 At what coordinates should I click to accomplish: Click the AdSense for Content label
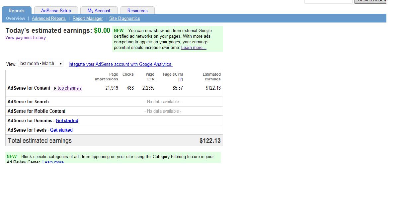click(29, 88)
